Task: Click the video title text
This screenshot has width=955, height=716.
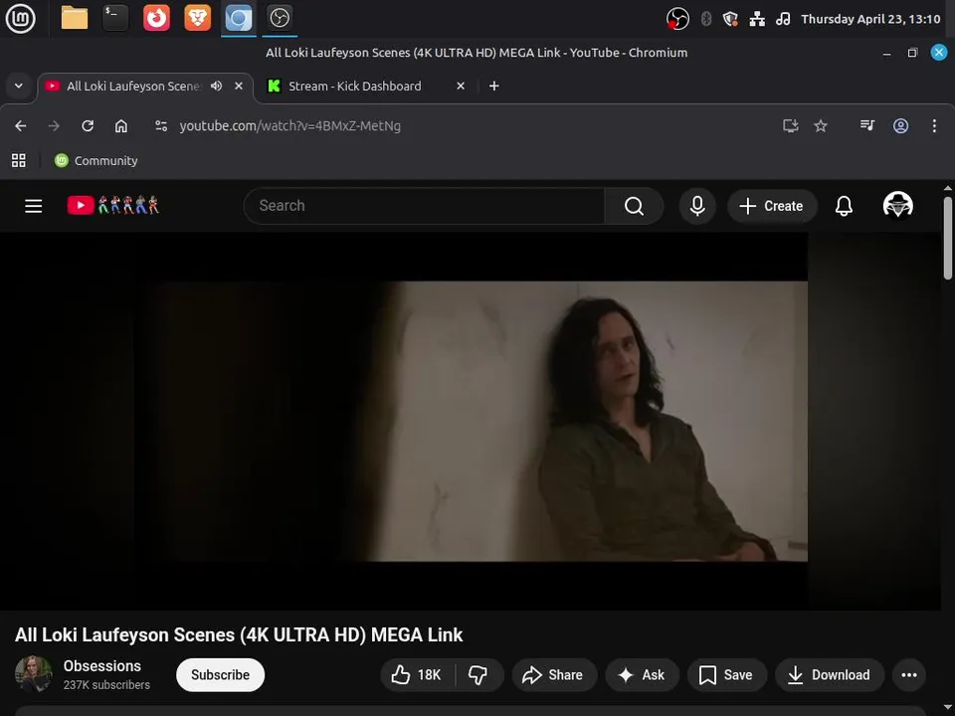Action: tap(239, 635)
